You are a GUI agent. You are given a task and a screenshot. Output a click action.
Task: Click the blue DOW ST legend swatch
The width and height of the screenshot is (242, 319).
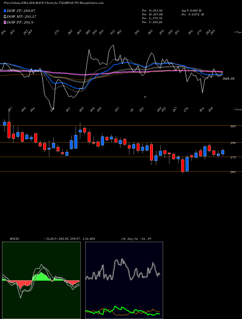tap(5, 11)
